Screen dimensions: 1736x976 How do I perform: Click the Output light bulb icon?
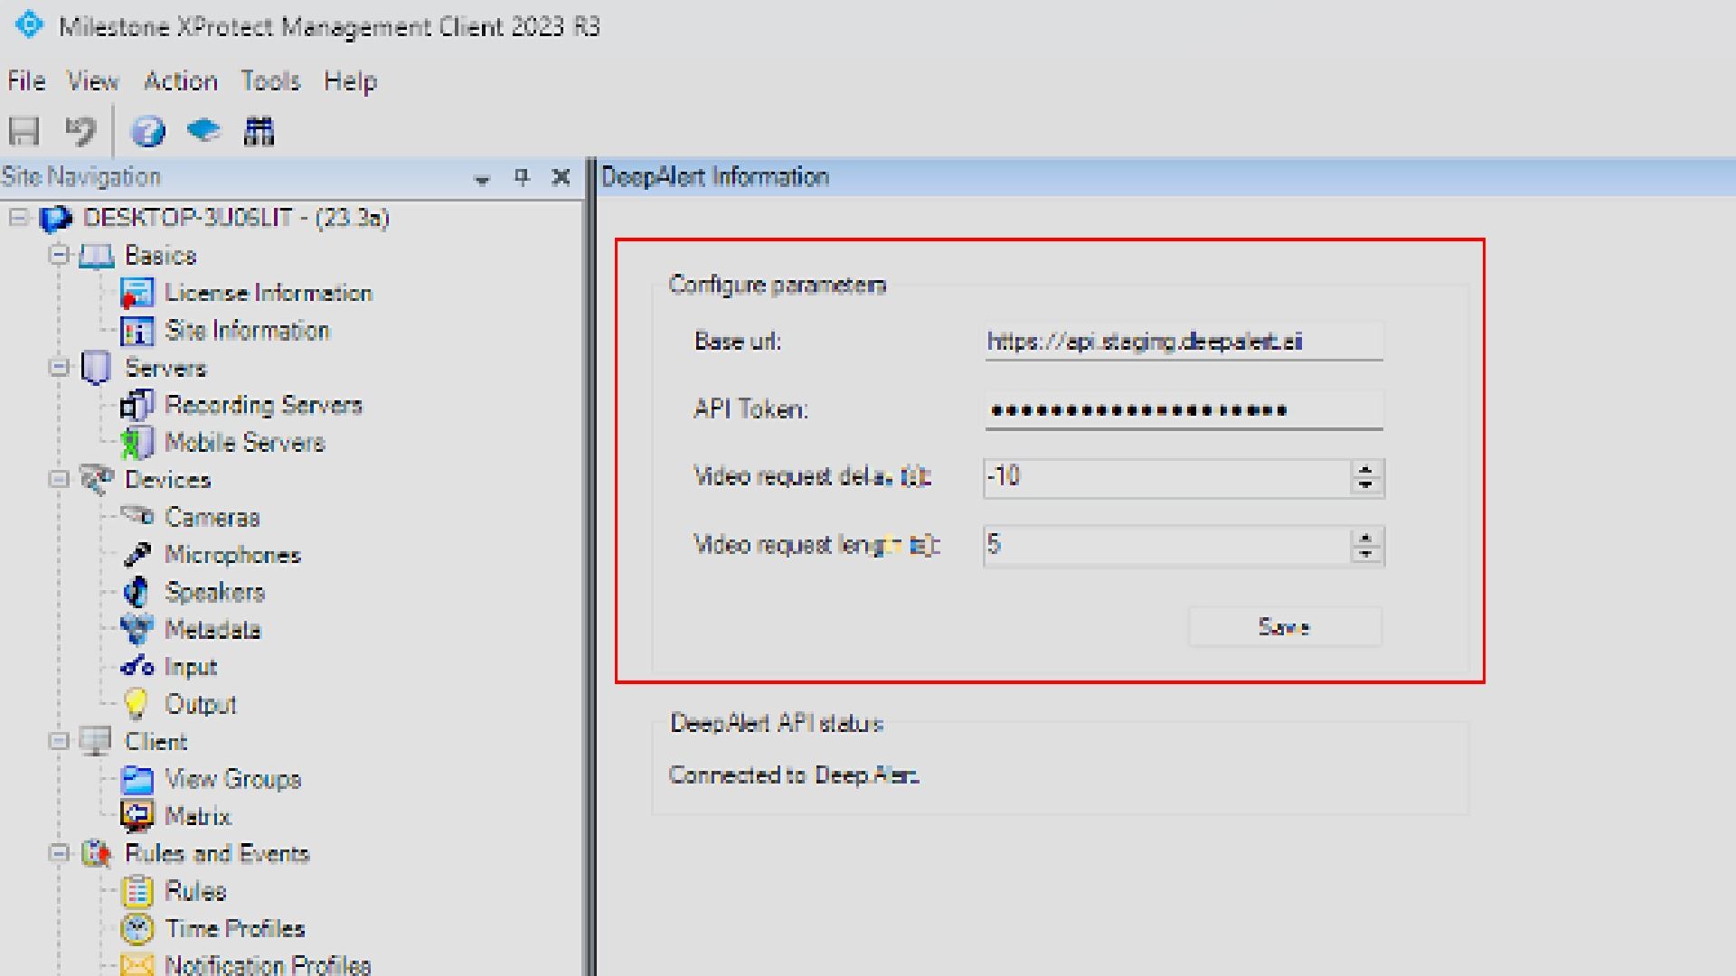click(136, 704)
